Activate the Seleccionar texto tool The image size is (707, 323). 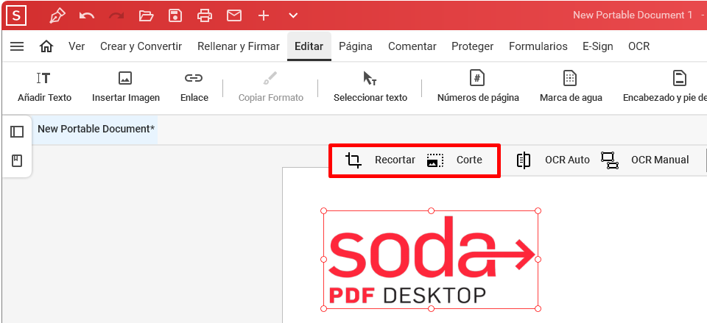coord(370,87)
